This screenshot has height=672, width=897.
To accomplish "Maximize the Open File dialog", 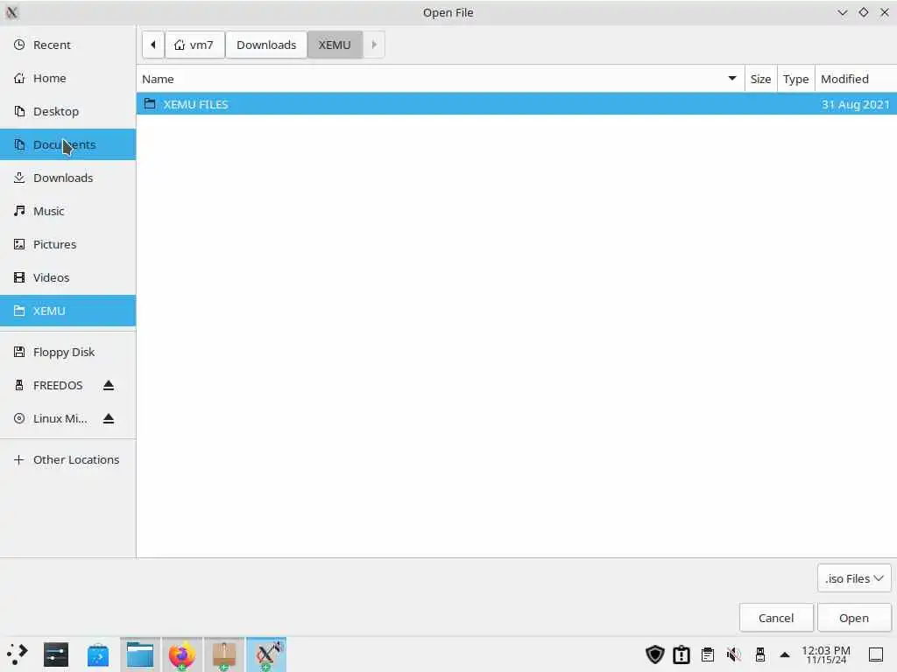I will point(863,12).
